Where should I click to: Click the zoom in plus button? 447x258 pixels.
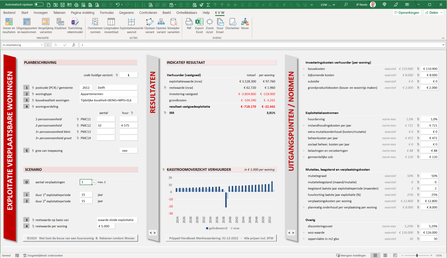pos(431,255)
